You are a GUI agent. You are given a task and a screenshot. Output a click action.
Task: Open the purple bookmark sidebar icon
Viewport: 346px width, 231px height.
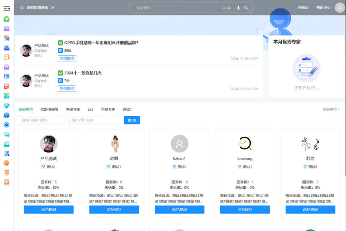(7, 67)
